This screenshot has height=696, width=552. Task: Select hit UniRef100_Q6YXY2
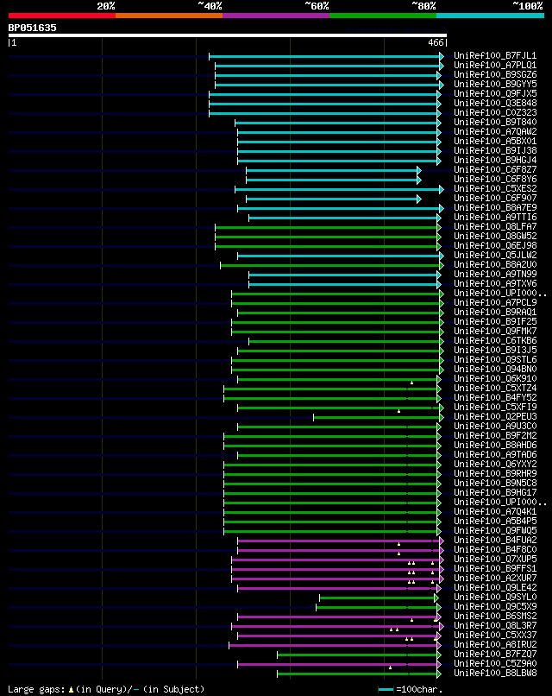point(495,465)
